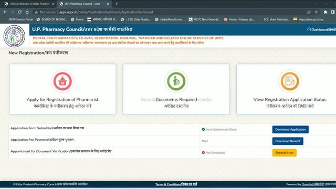Open the browser home icon

click(x=27, y=12)
